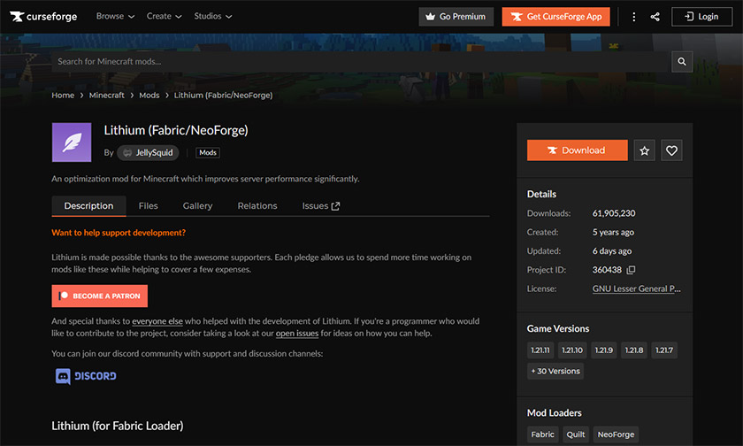This screenshot has height=446, width=743.
Task: Open the Issues external link tab
Action: click(321, 206)
